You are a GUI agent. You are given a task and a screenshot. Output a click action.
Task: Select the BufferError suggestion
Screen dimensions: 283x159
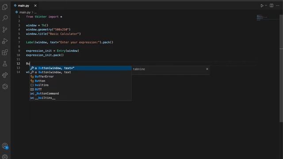pos(80,76)
